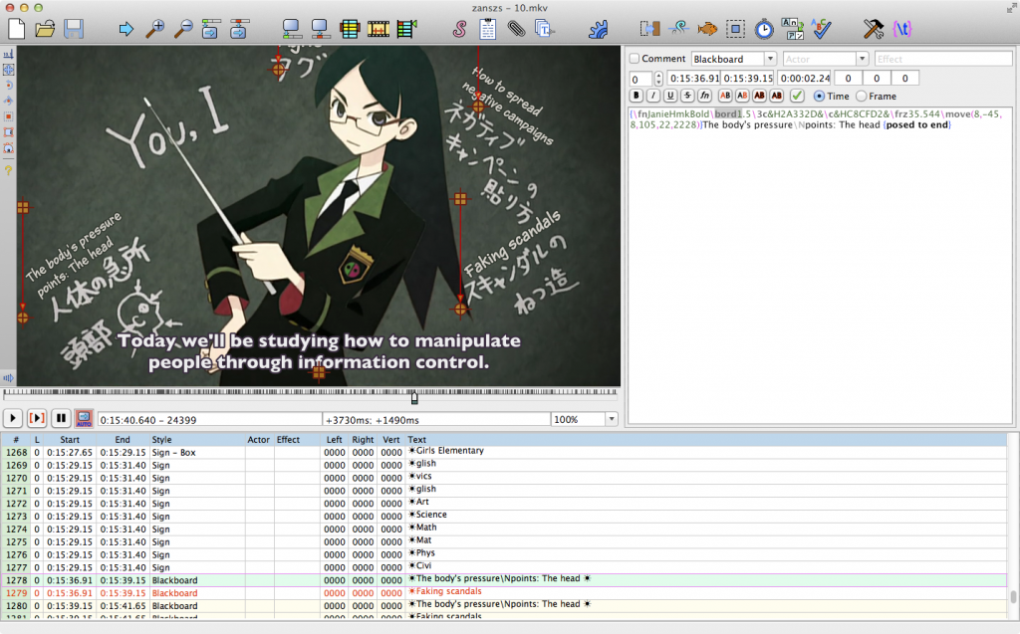Pick the secondary color swatch button

pos(741,97)
